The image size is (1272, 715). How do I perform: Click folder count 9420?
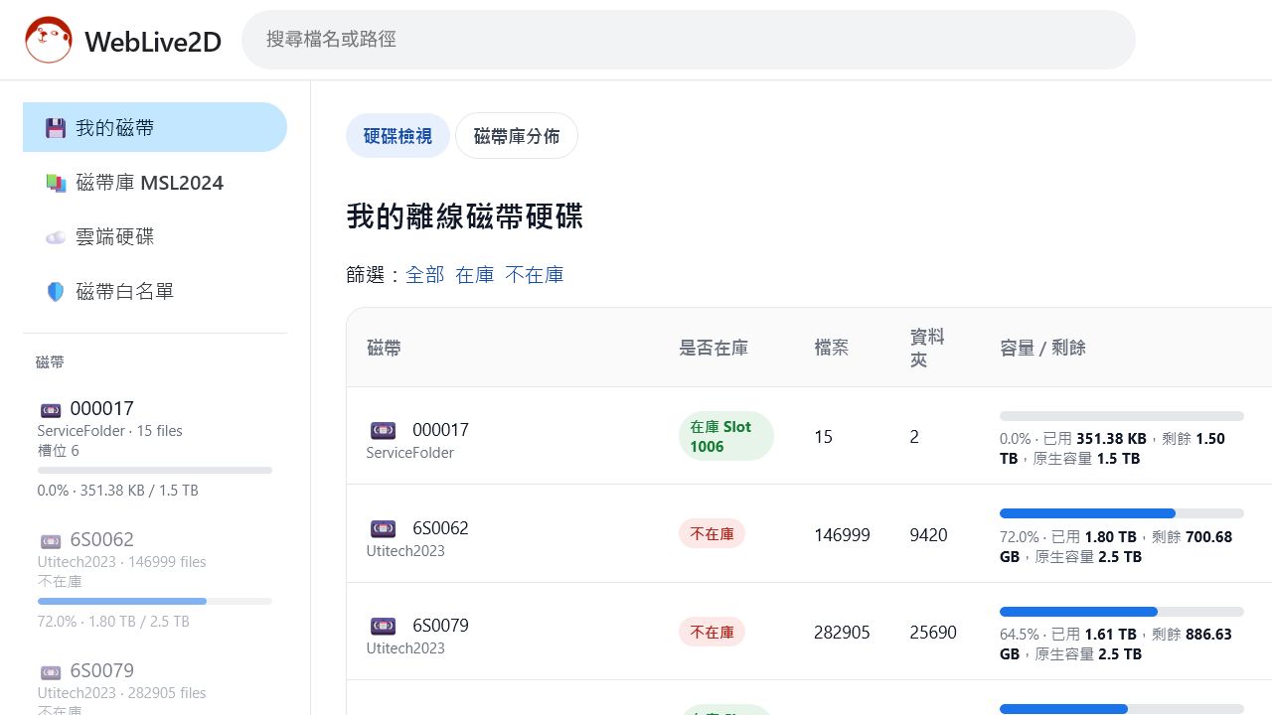pos(928,535)
